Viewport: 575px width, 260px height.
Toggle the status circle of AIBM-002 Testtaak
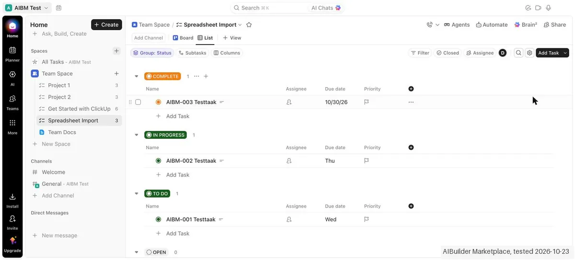tap(158, 161)
